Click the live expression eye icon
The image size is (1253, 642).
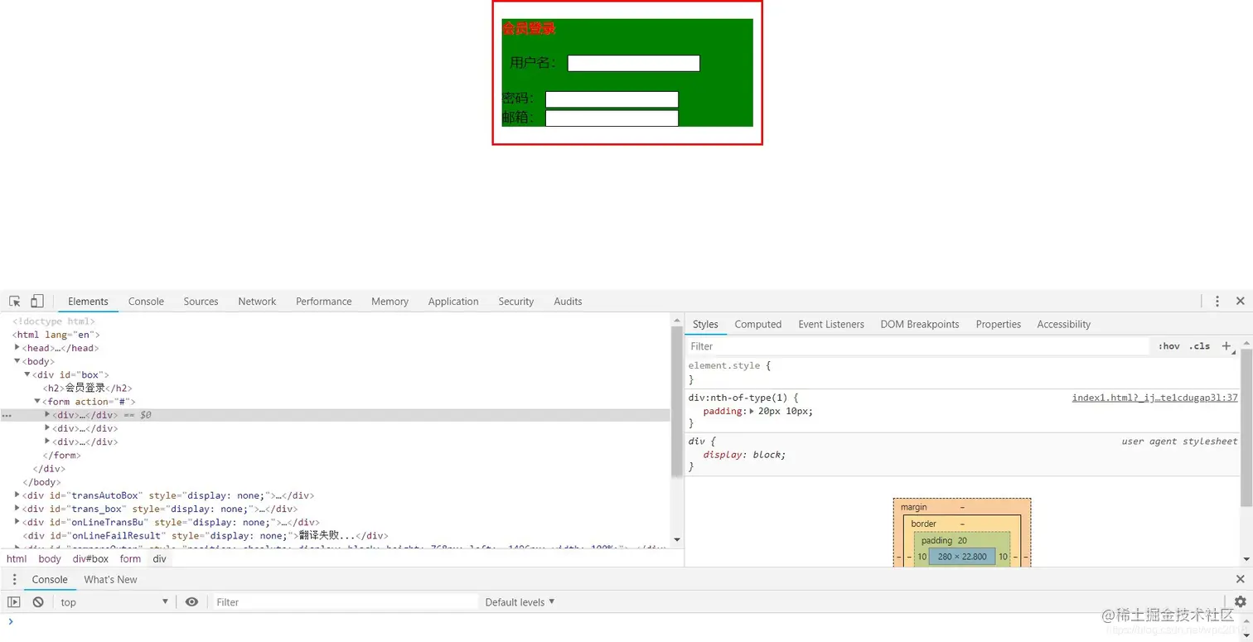(x=191, y=602)
